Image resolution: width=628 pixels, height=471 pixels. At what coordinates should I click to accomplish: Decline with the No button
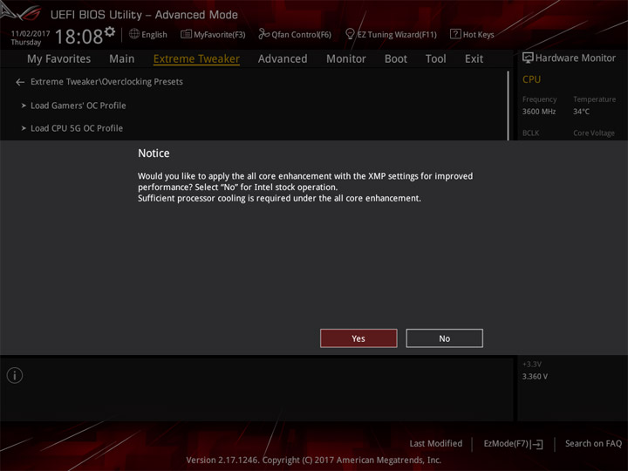[445, 338]
